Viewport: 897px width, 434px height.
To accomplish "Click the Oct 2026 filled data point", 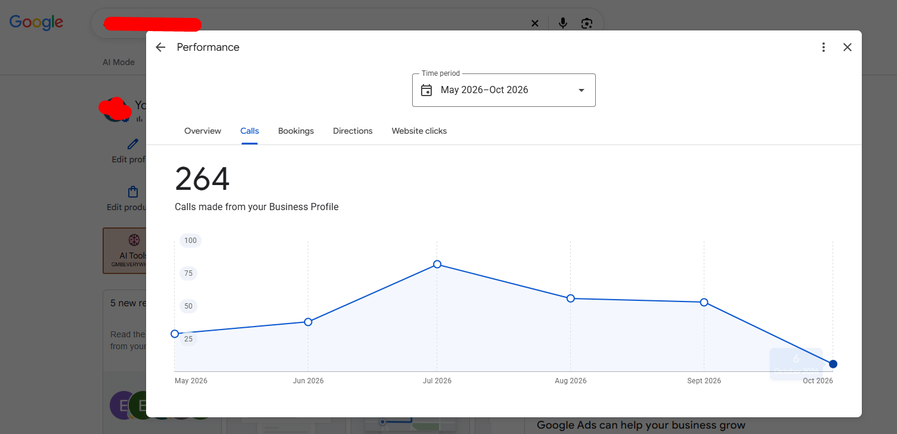I will click(833, 364).
